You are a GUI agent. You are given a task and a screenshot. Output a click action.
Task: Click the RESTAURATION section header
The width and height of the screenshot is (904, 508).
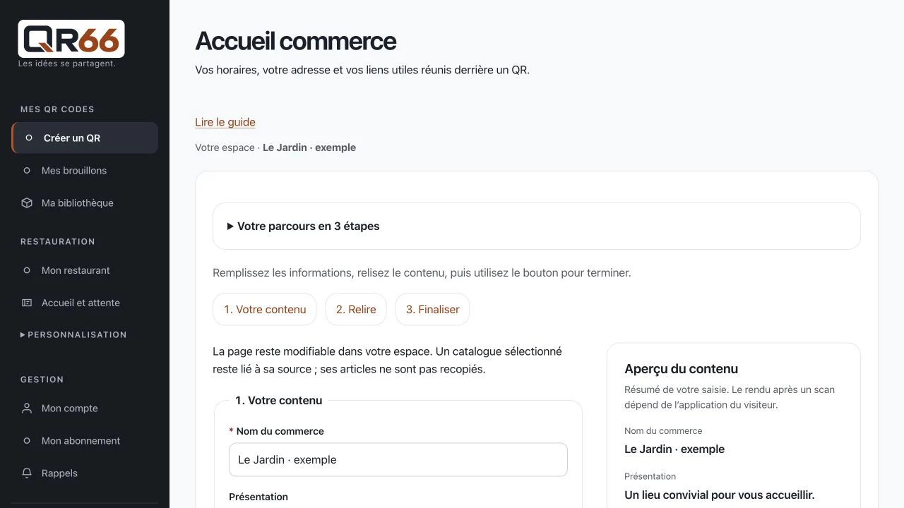pos(57,241)
